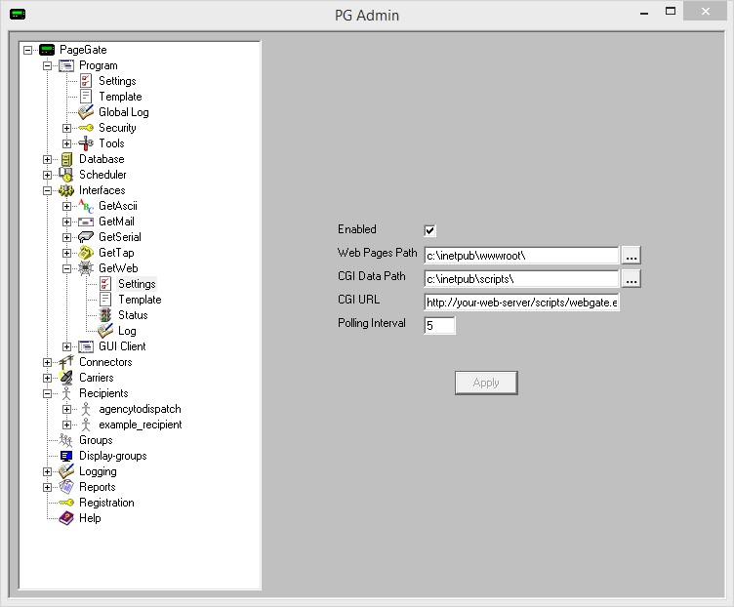Click the GetWeb spider web icon

coord(86,268)
